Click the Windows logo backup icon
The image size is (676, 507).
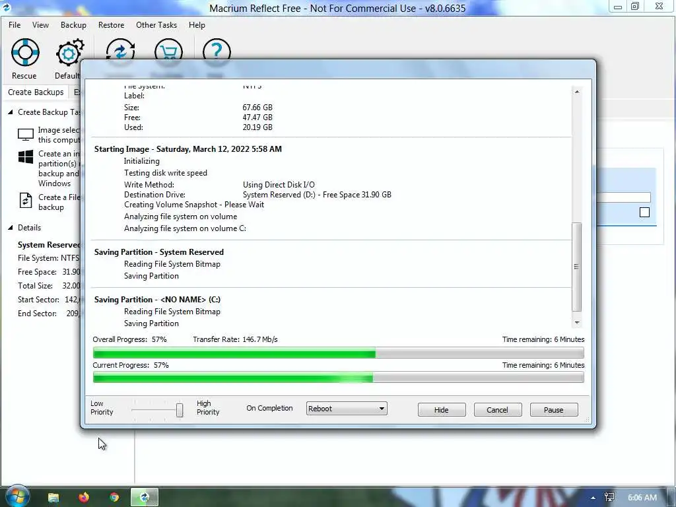[26, 157]
